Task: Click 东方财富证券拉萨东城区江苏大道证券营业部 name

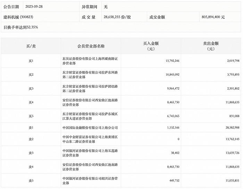Action: [x=90, y=116]
